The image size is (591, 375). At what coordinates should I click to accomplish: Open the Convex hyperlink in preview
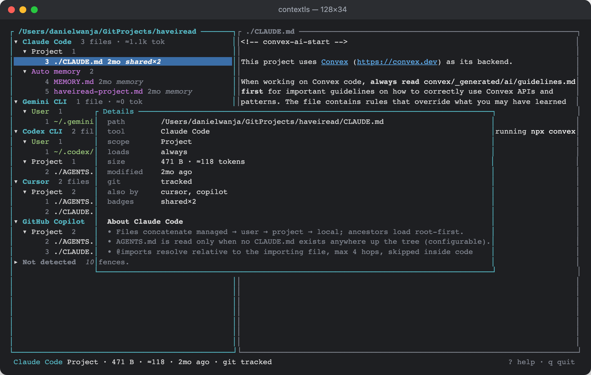pyautogui.click(x=335, y=62)
